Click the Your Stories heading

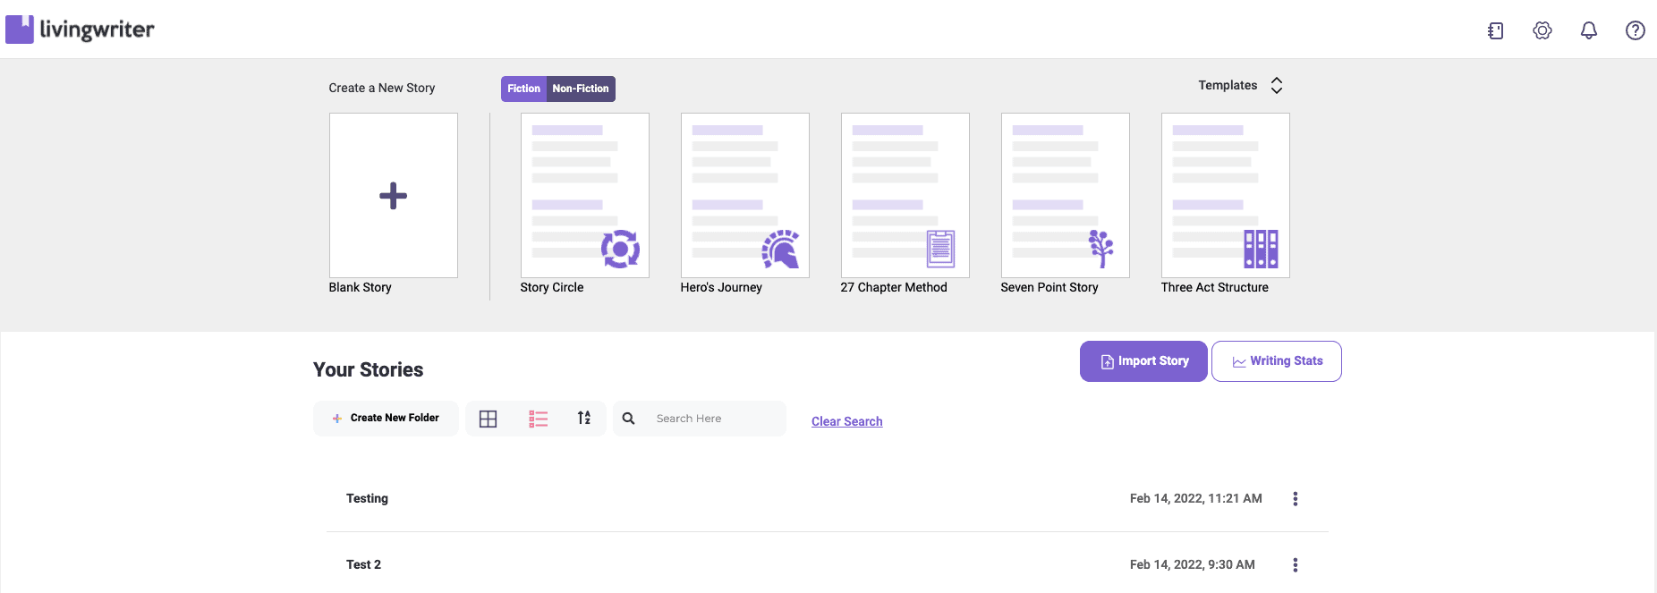[x=369, y=369]
